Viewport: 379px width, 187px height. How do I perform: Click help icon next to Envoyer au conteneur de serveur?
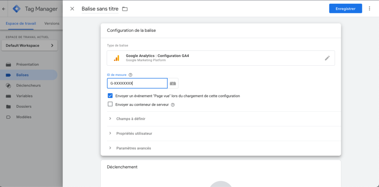(172, 105)
